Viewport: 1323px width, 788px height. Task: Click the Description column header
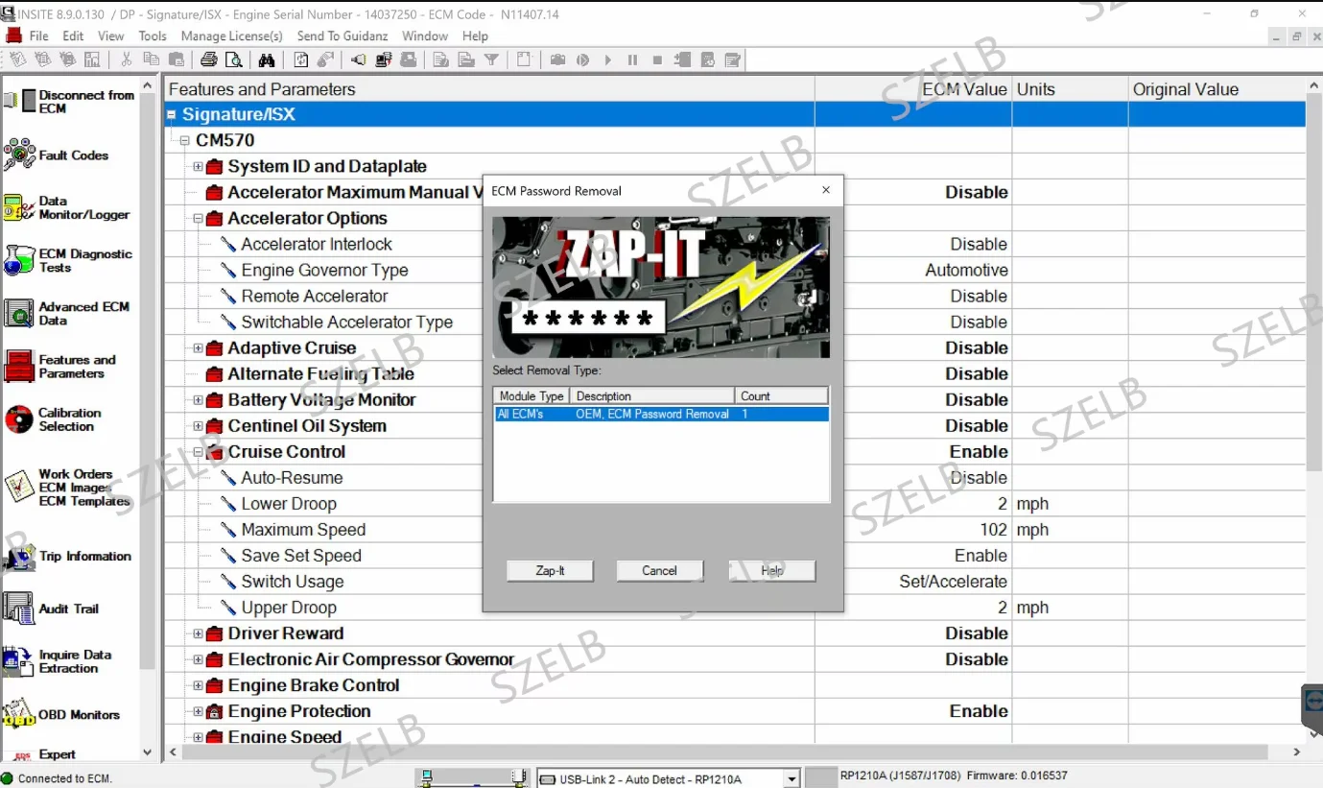point(652,395)
